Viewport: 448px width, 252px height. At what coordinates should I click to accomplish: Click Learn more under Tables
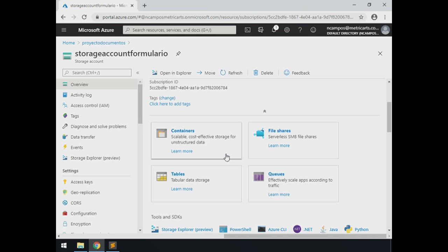[182, 189]
